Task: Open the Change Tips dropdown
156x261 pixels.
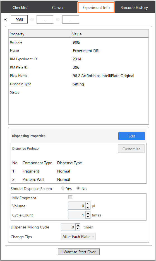Action: click(x=78, y=237)
